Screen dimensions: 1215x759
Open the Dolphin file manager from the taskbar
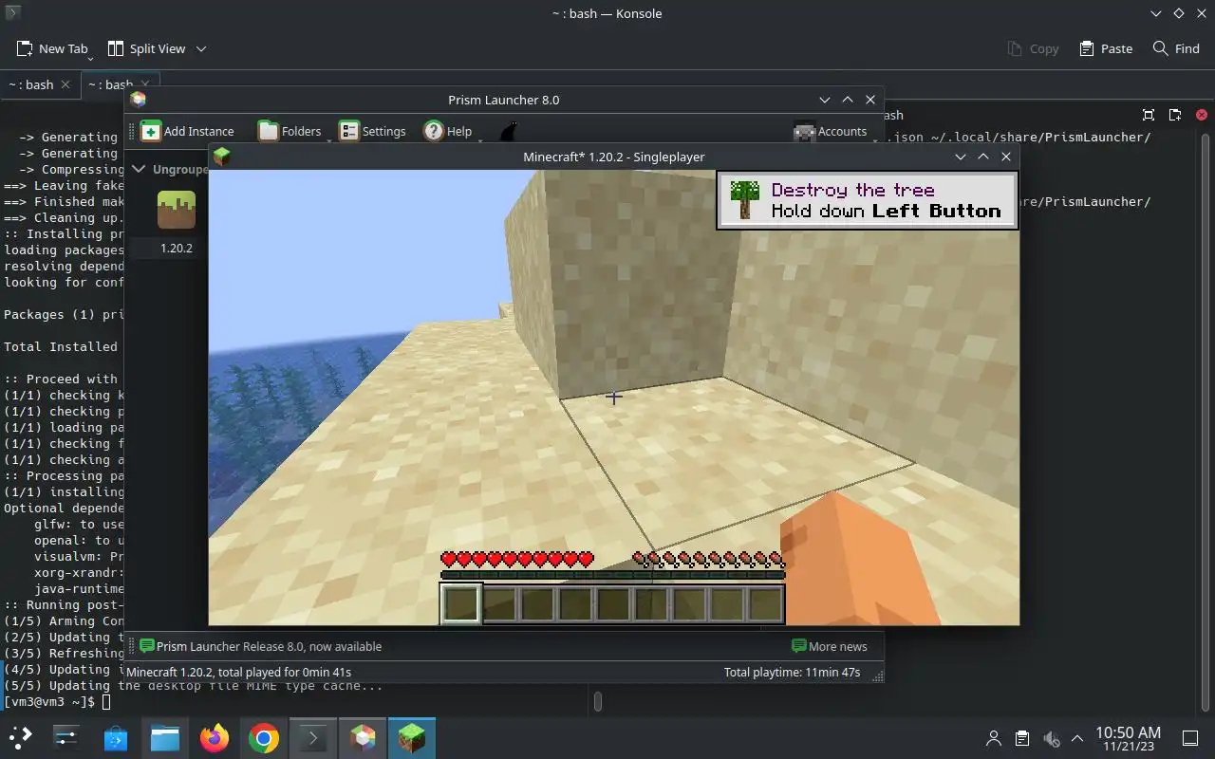165,737
